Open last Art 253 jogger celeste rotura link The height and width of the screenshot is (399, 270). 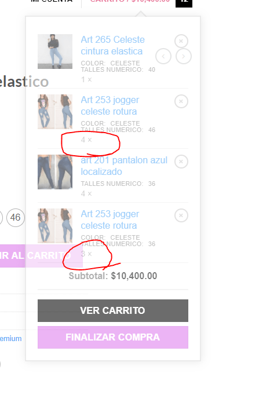(110, 219)
